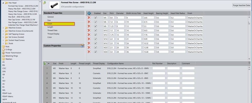Uncheck Enabled for the M16 size
The height and width of the screenshot is (103, 252).
coord(96,43)
